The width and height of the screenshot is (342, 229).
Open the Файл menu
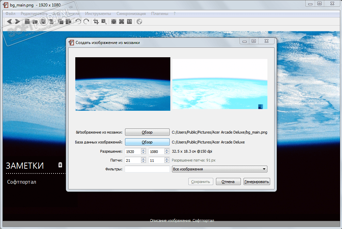(x=10, y=14)
